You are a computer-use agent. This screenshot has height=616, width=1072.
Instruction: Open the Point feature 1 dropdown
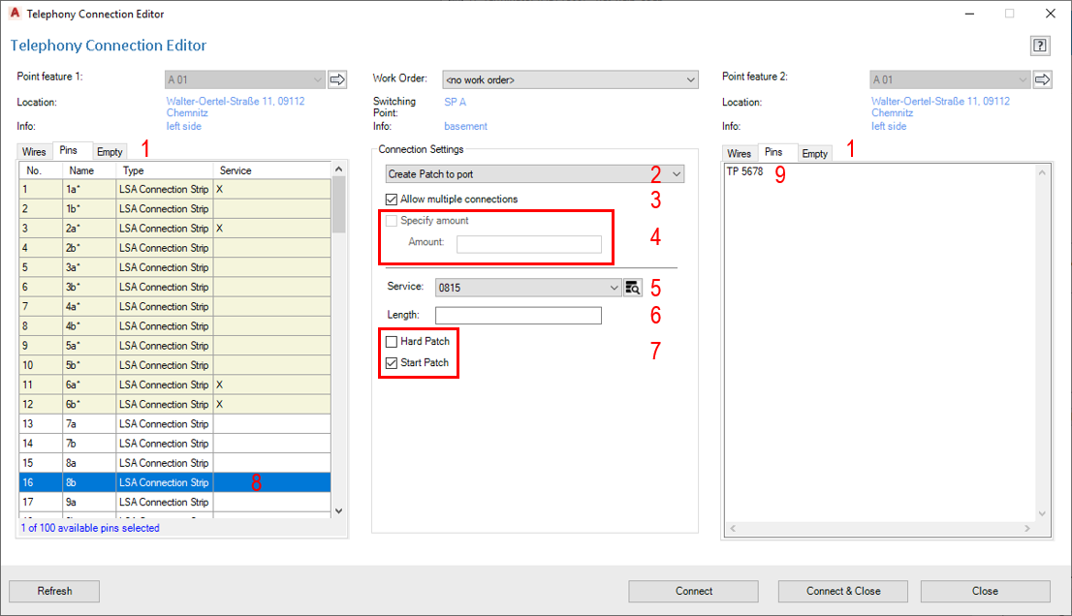(x=245, y=79)
